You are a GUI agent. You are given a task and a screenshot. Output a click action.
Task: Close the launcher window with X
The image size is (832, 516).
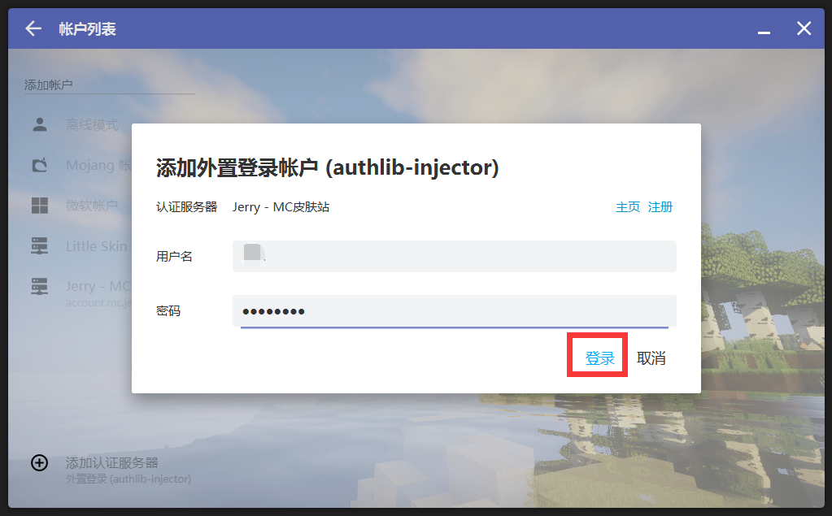click(804, 28)
